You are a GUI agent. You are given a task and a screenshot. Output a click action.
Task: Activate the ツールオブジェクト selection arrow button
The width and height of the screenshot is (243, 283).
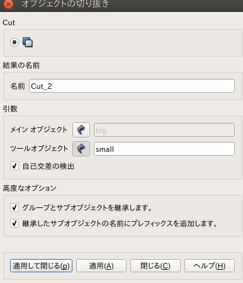[x=81, y=149]
